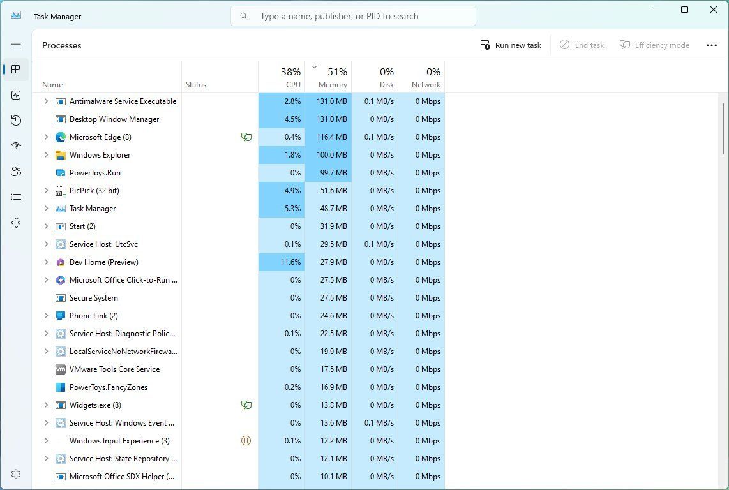Open the Services page sidebar icon
This screenshot has height=490, width=729.
[x=16, y=222]
